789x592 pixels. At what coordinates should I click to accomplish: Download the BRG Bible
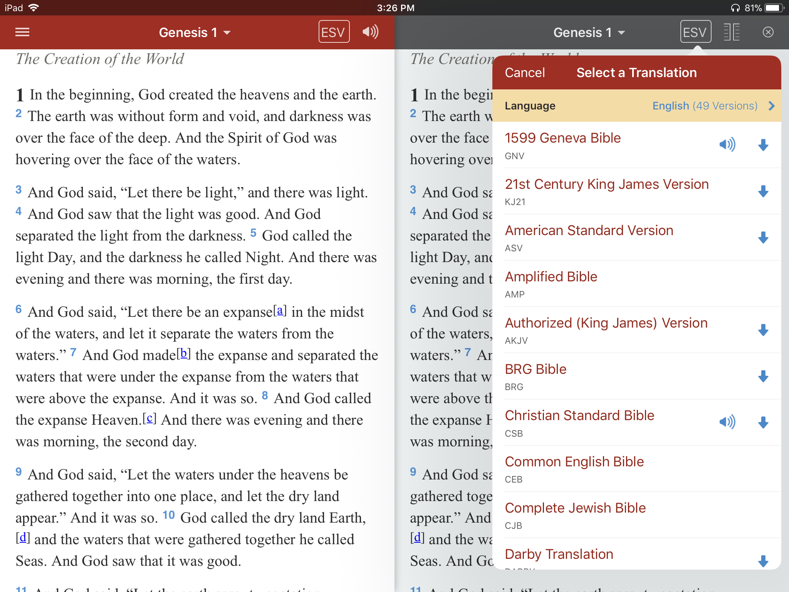(x=763, y=377)
